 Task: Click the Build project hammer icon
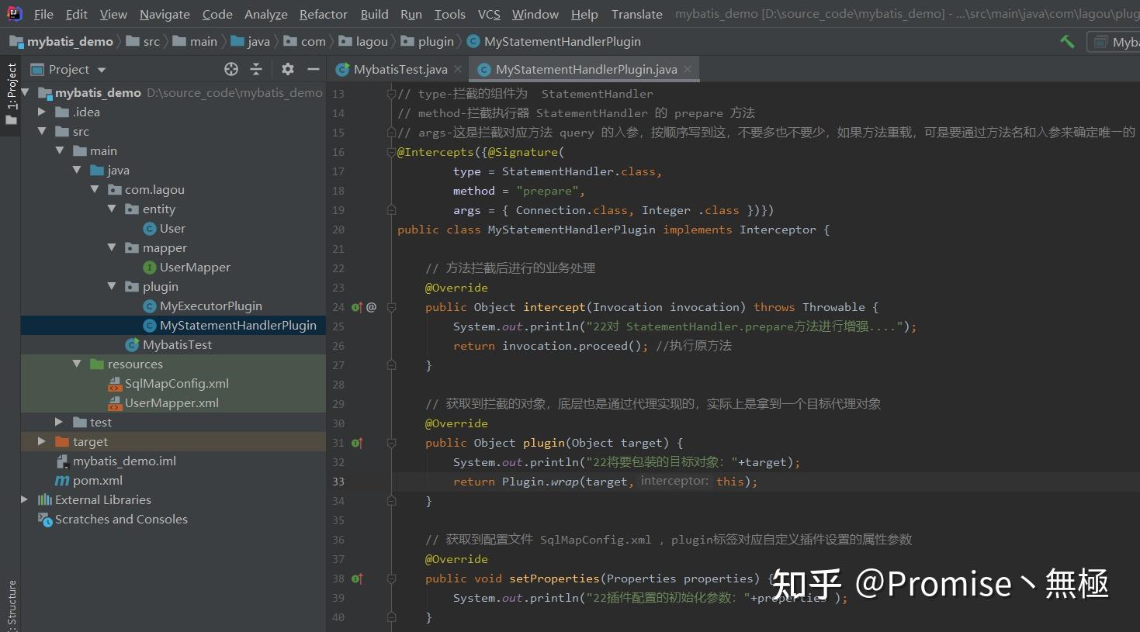[x=1068, y=41]
